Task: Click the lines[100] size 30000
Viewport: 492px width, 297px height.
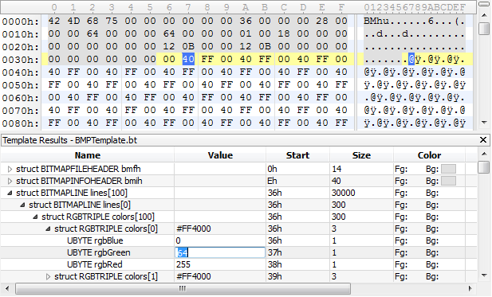Action: pyautogui.click(x=343, y=193)
